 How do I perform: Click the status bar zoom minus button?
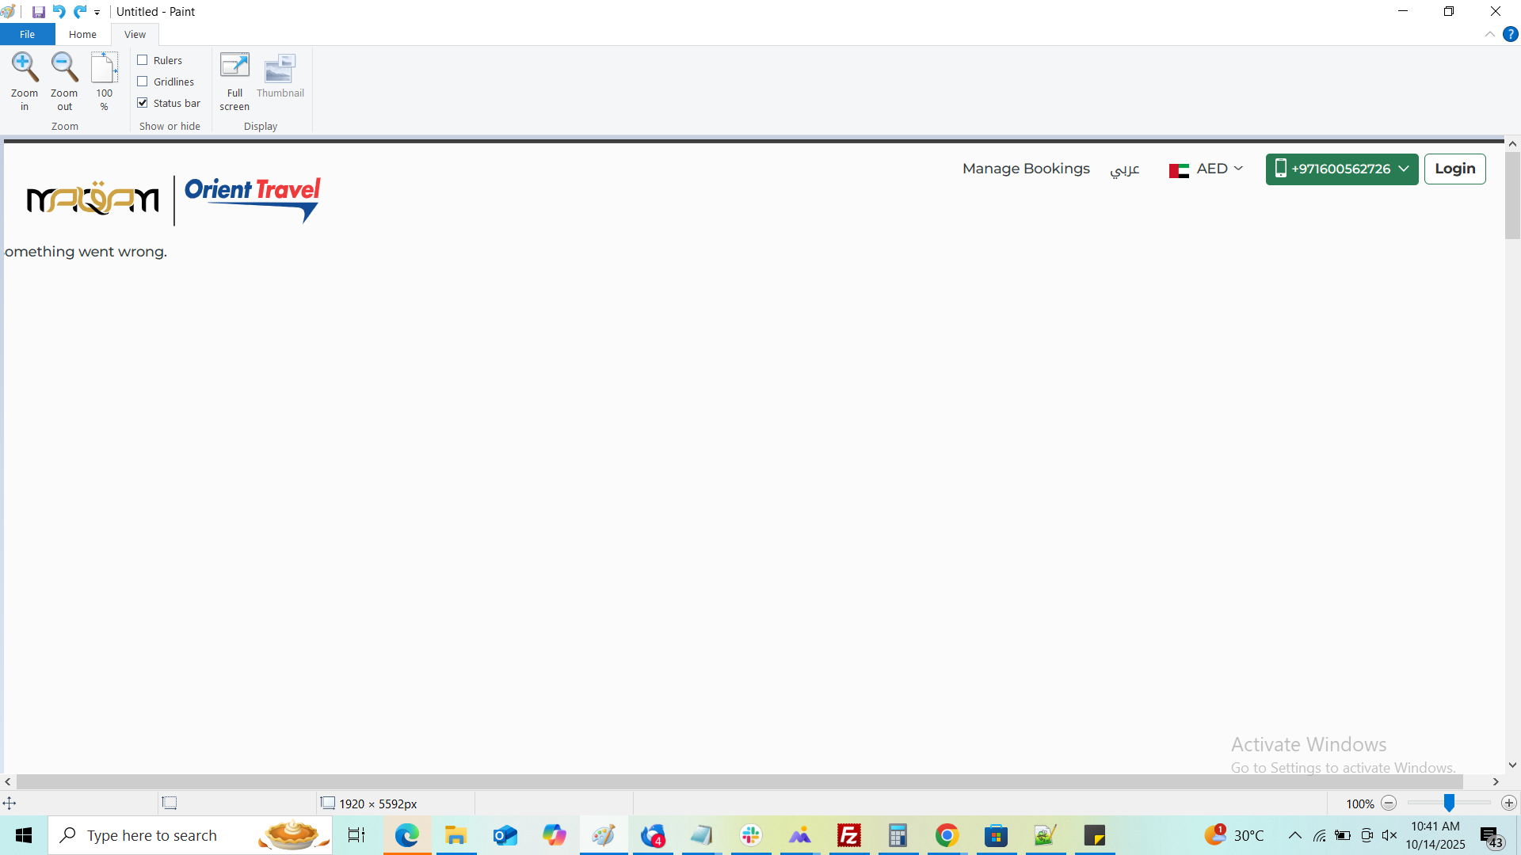tap(1389, 803)
